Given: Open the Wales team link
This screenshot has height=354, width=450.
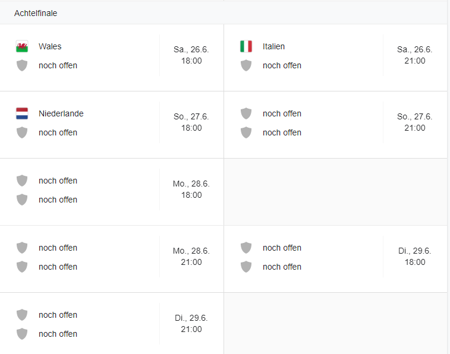Looking at the screenshot, I should click(x=50, y=46).
